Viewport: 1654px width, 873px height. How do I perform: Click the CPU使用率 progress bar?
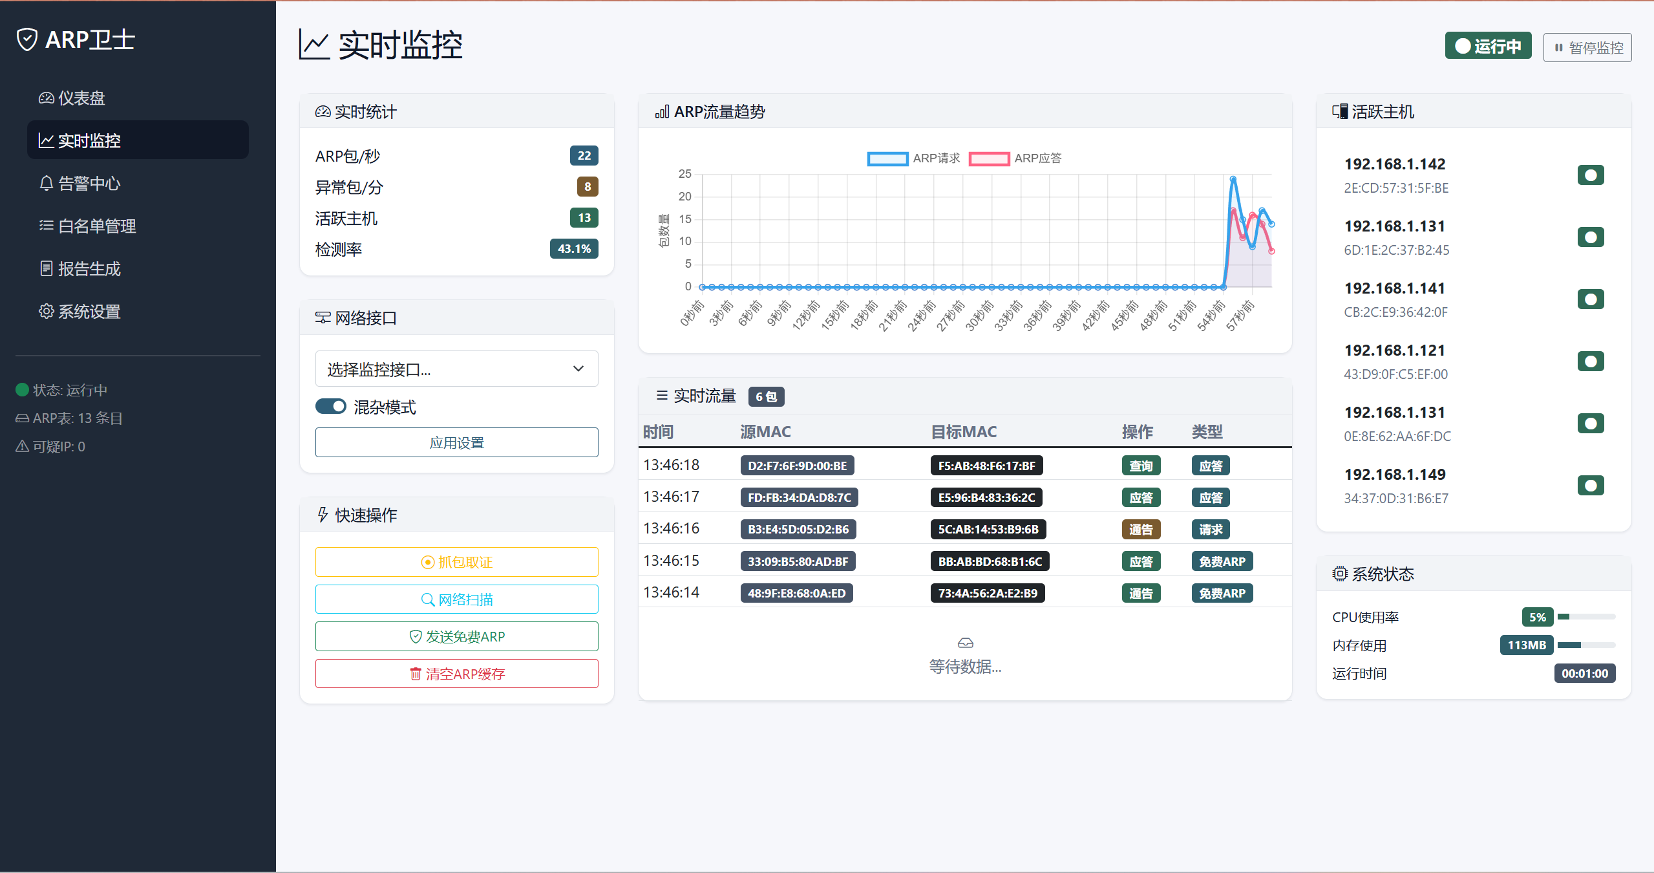1586,617
